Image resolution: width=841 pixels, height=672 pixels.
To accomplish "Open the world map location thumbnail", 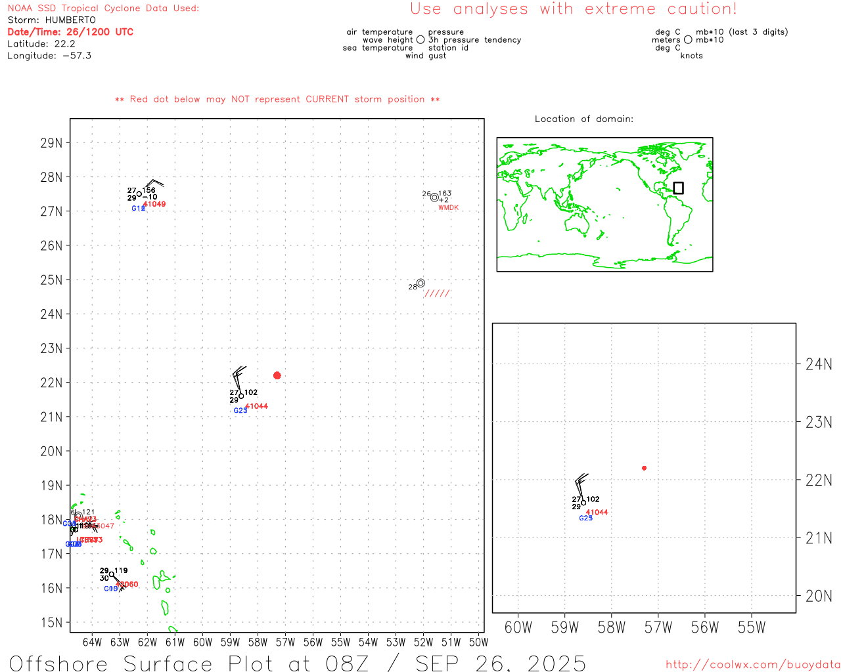I will pos(604,204).
